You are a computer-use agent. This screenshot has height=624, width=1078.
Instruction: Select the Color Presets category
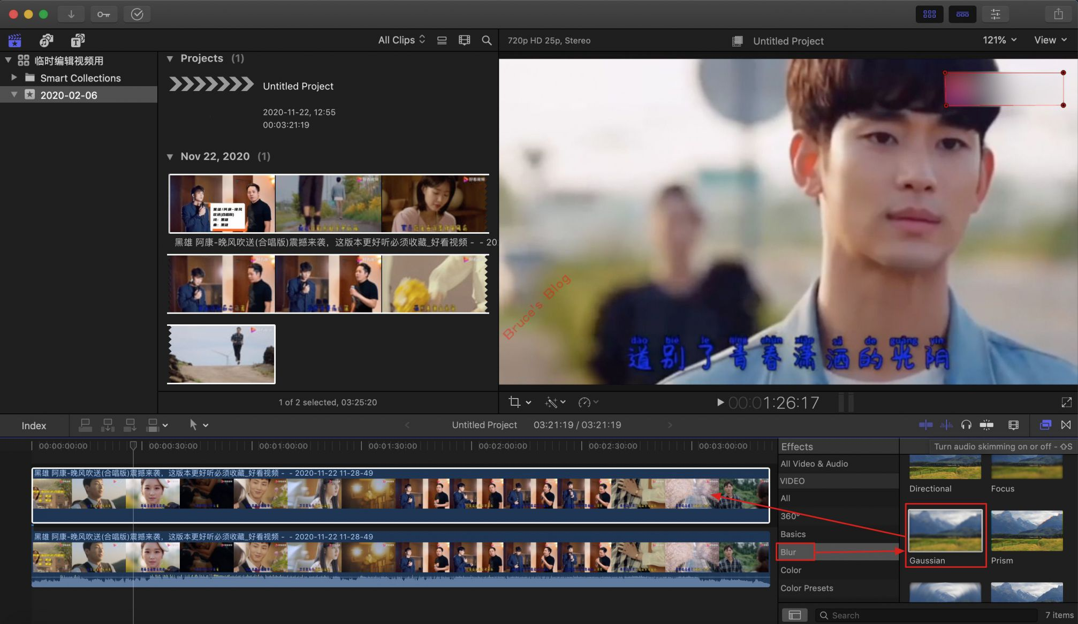(x=807, y=588)
